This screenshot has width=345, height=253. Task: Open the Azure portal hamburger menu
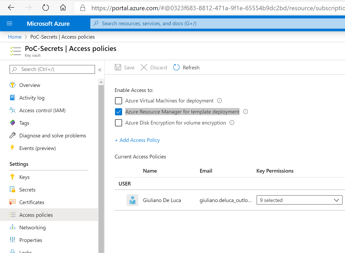click(9, 23)
